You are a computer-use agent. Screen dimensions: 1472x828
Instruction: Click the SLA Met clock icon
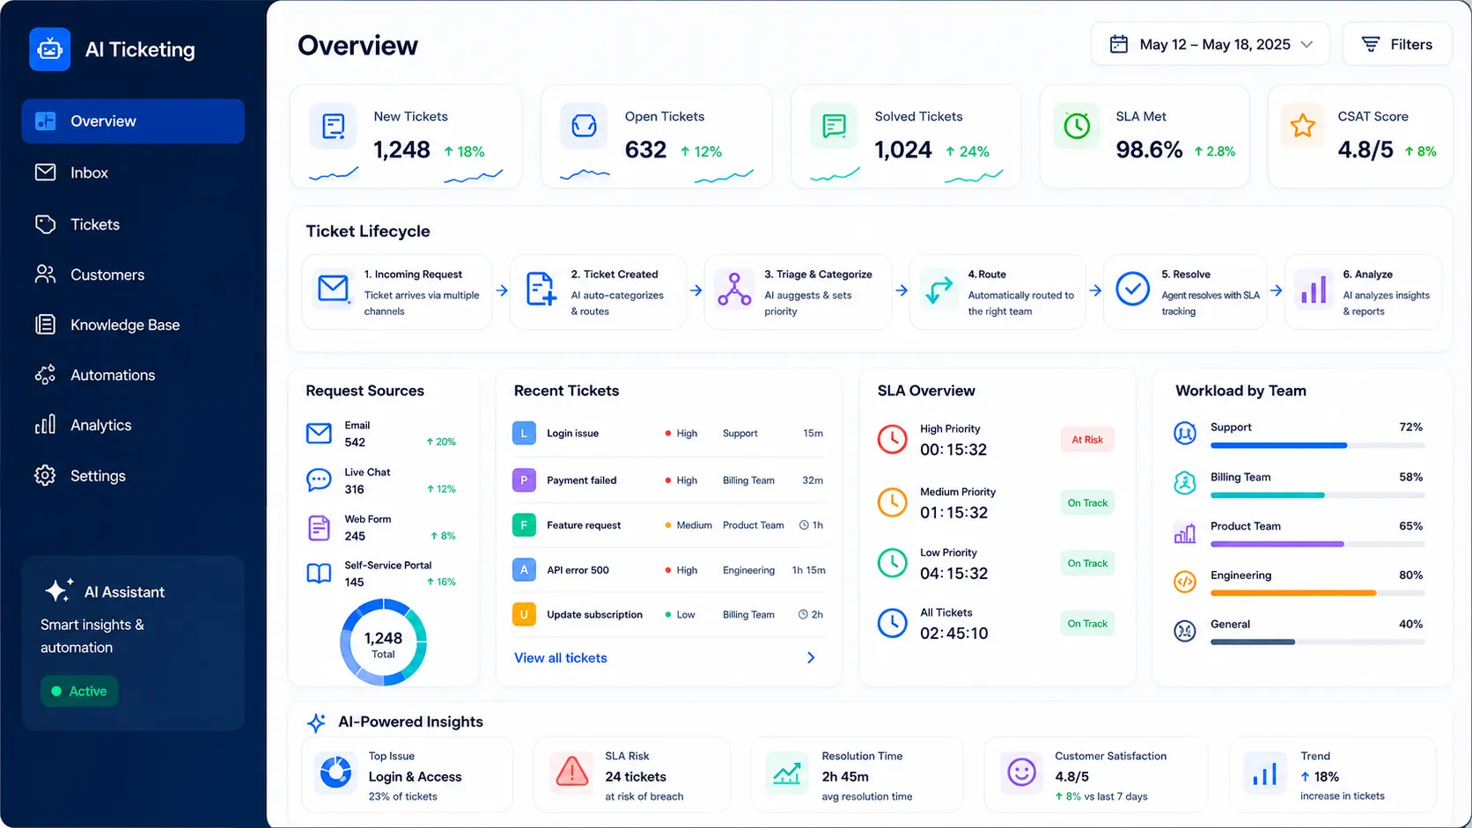point(1077,127)
